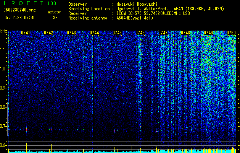This screenshot has height=153, width=240.
Task: Click the 0747 time marker
Action: click(x=163, y=33)
